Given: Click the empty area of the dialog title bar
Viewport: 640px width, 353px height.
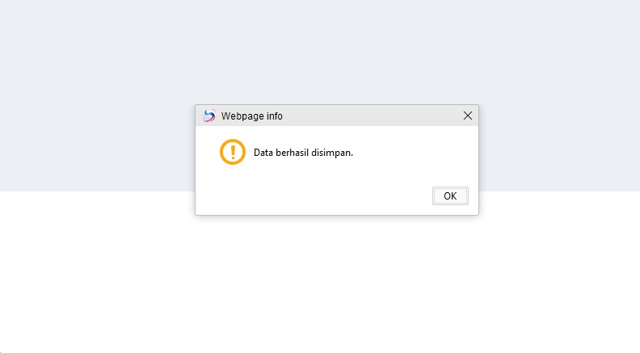Looking at the screenshot, I should [x=372, y=116].
